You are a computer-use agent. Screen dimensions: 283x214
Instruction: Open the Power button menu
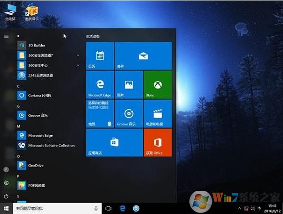6,196
